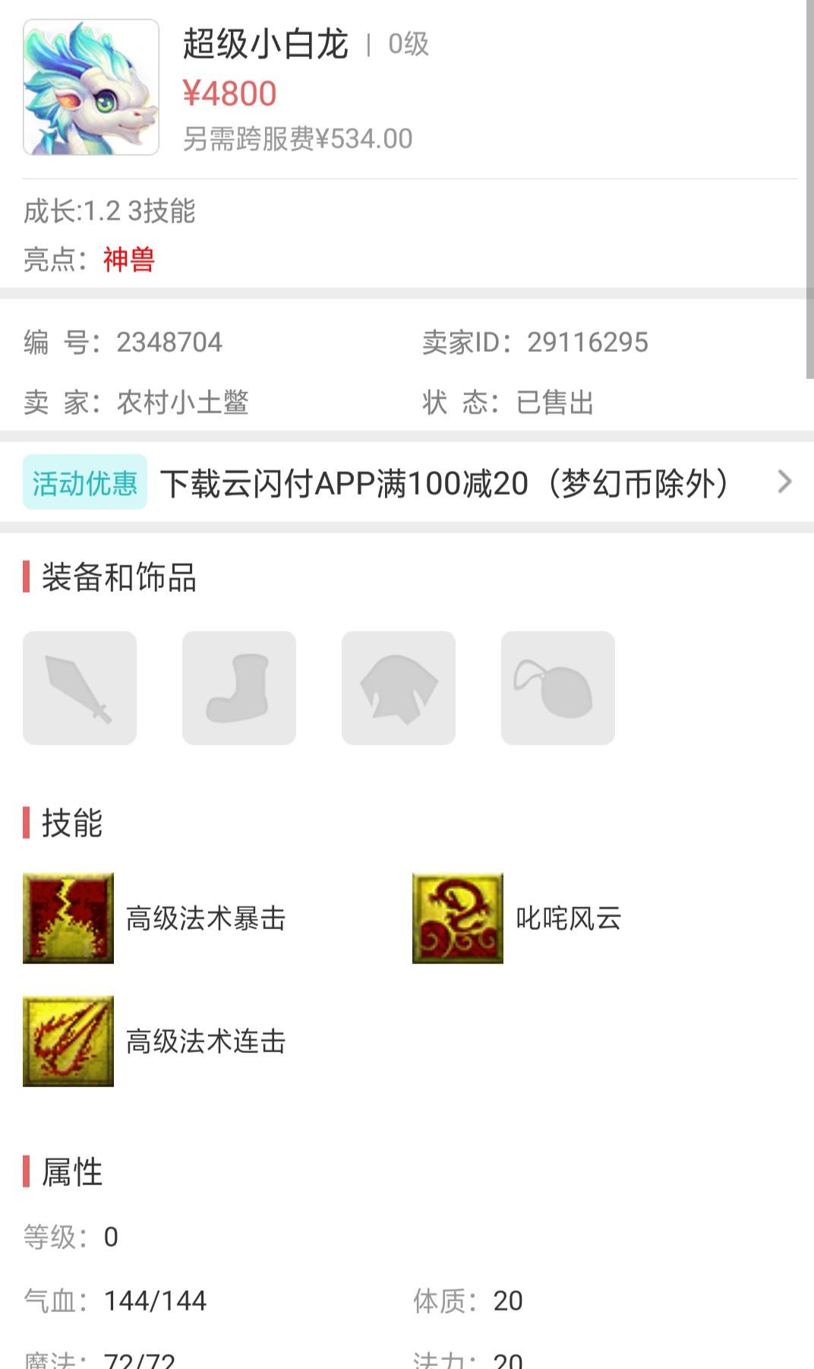Open the 下载云闪付APP满100减20 promotion text

[446, 483]
